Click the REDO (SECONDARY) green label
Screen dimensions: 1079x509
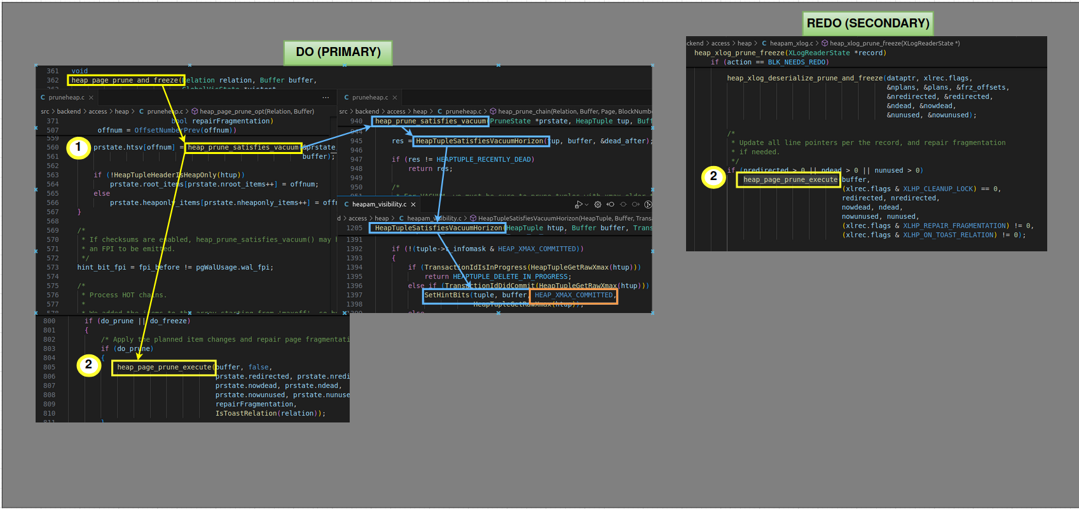[867, 24]
